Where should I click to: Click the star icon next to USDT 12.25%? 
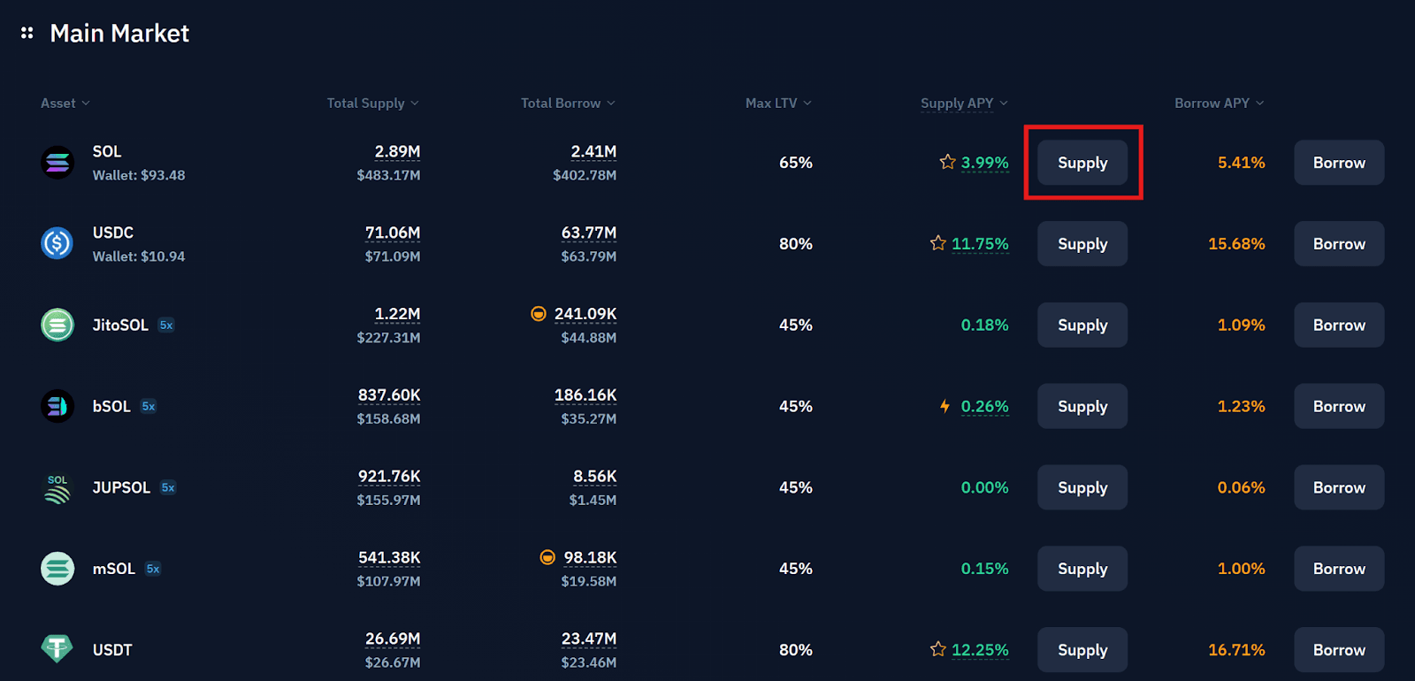[938, 649]
